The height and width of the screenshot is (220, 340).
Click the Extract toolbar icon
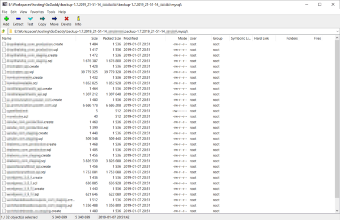click(18, 19)
